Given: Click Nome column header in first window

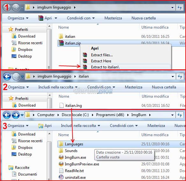Looking at the screenshot, I should [x=64, y=27].
